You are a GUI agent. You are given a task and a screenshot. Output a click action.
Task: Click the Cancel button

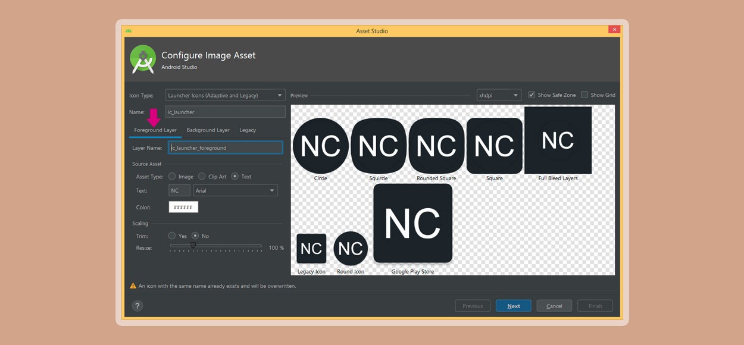coord(554,306)
